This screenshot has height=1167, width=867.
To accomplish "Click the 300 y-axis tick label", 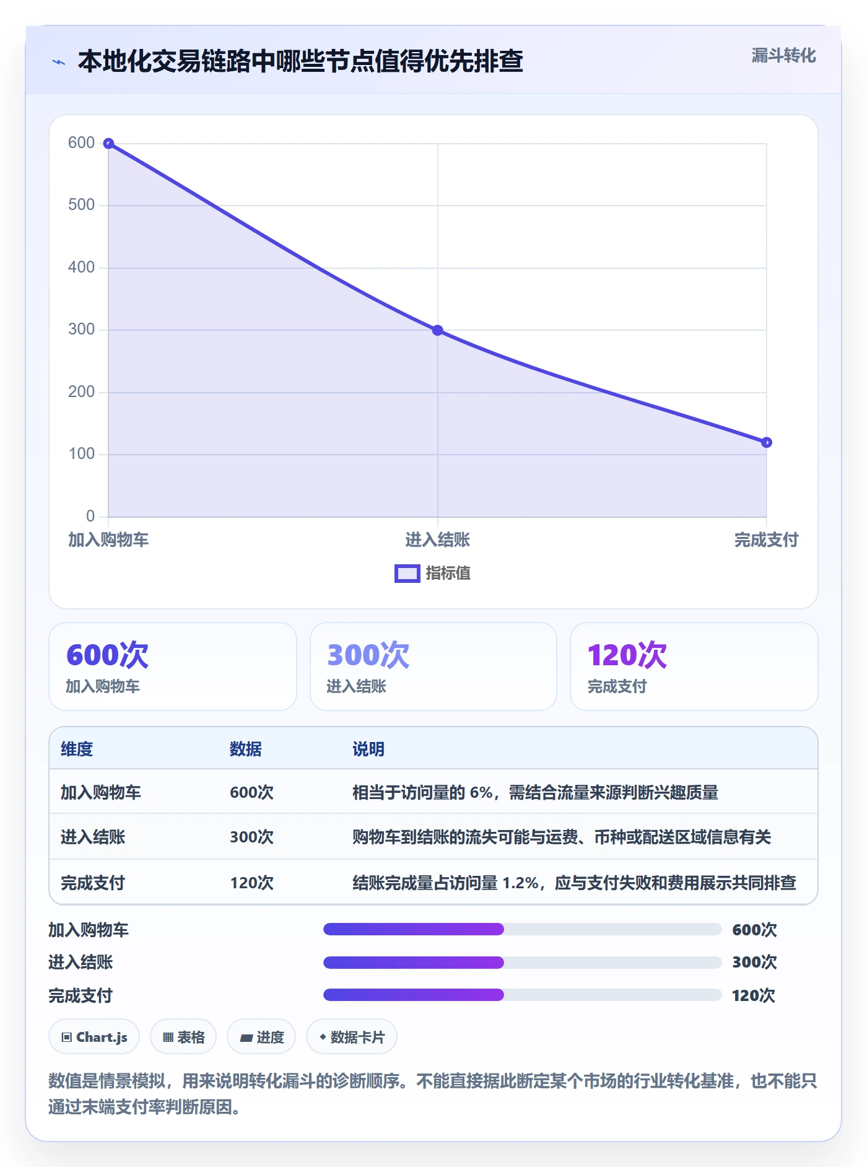I will tap(81, 330).
